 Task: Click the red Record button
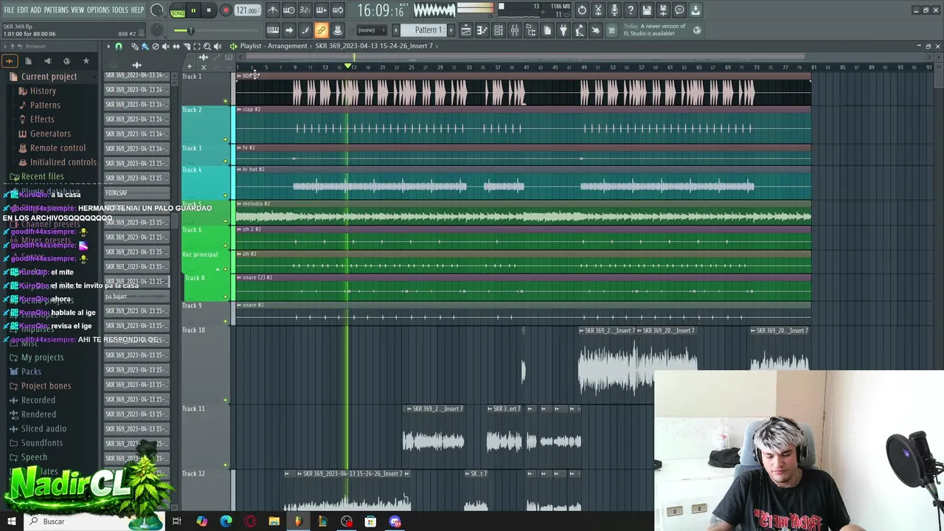226,10
